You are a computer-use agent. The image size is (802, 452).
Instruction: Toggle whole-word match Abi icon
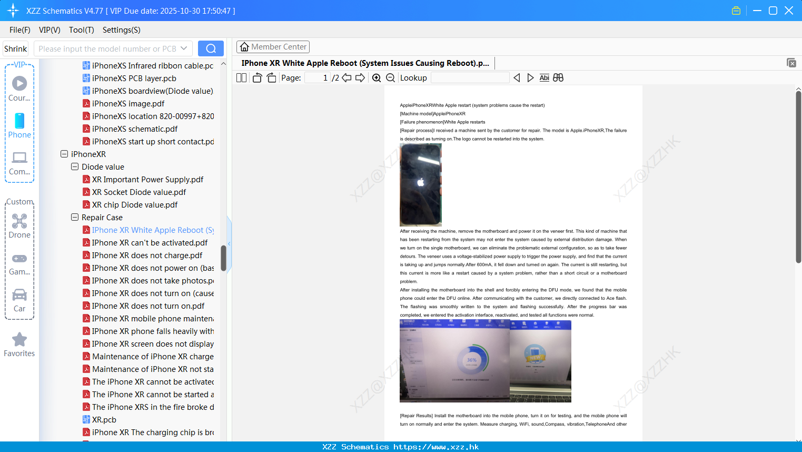point(544,78)
